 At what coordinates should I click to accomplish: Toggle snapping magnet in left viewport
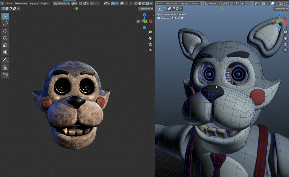(x=81, y=3)
